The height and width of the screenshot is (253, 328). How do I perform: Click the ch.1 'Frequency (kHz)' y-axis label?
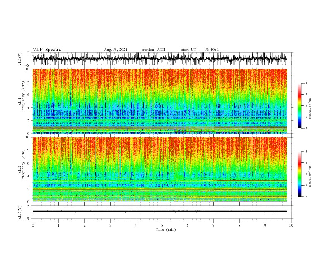point(23,96)
